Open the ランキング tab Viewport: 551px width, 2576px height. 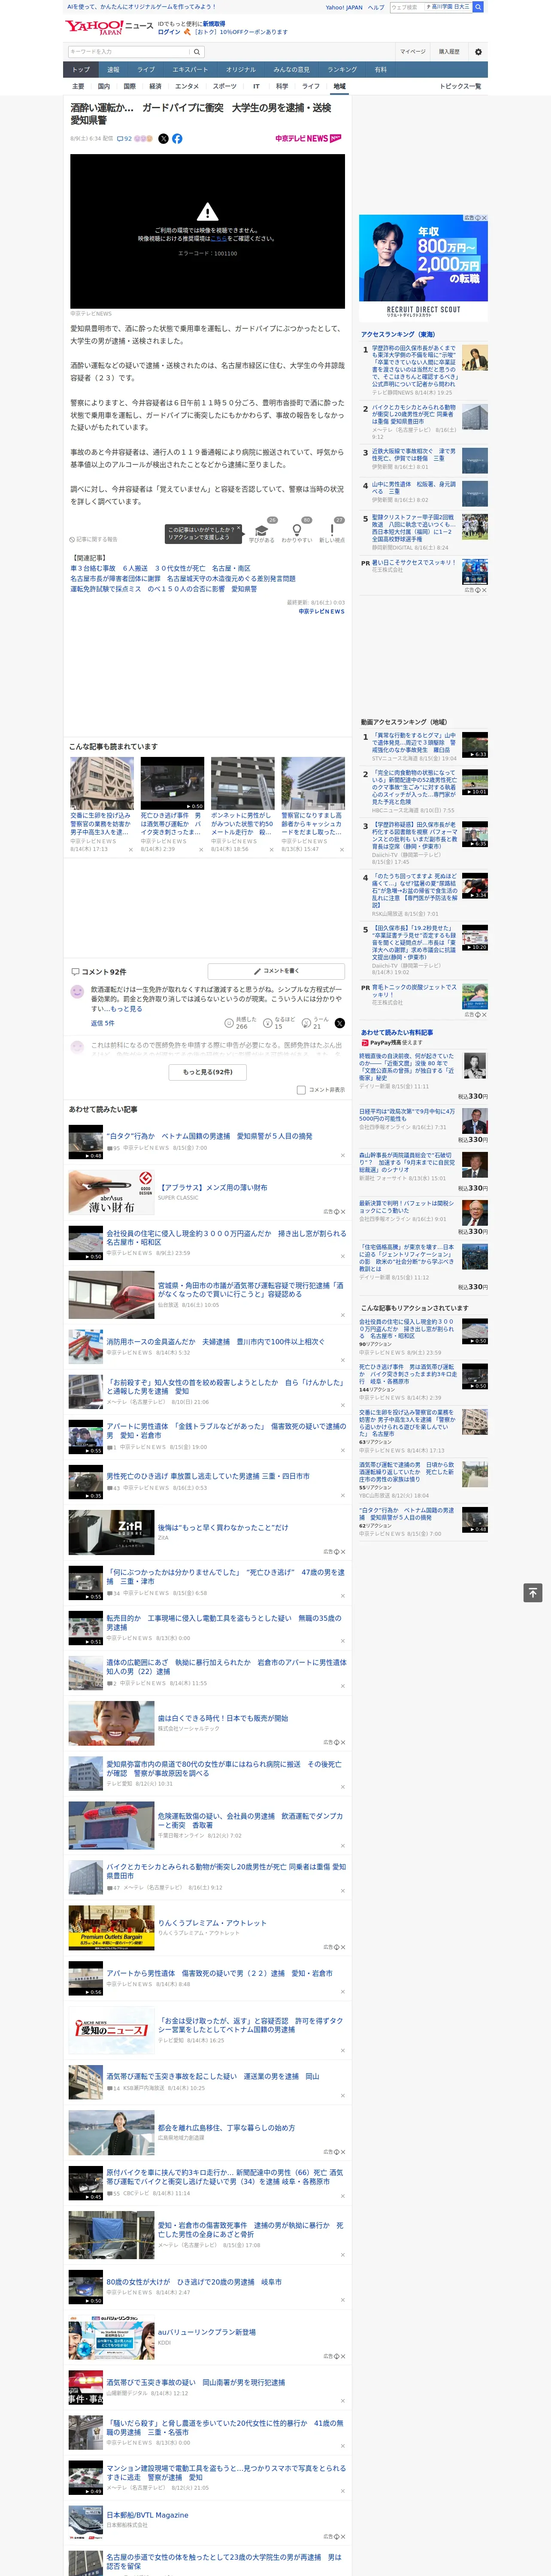click(342, 70)
